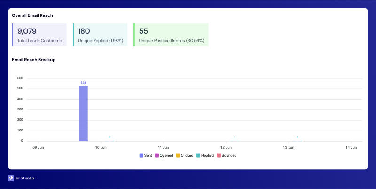The width and height of the screenshot is (376, 189).
Task: Select the Replied data point near 13 Jun
Action: click(297, 140)
